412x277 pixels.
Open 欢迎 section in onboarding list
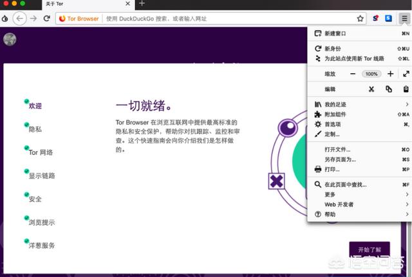click(35, 105)
